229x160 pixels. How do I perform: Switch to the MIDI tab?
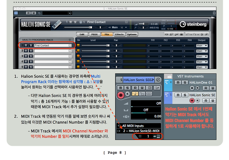click(94, 34)
